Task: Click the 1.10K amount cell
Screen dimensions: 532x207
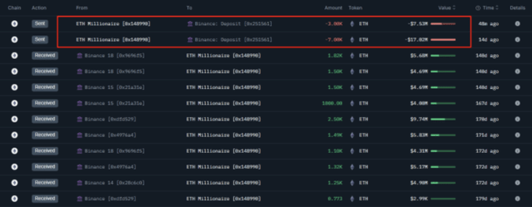Action: pyautogui.click(x=335, y=151)
